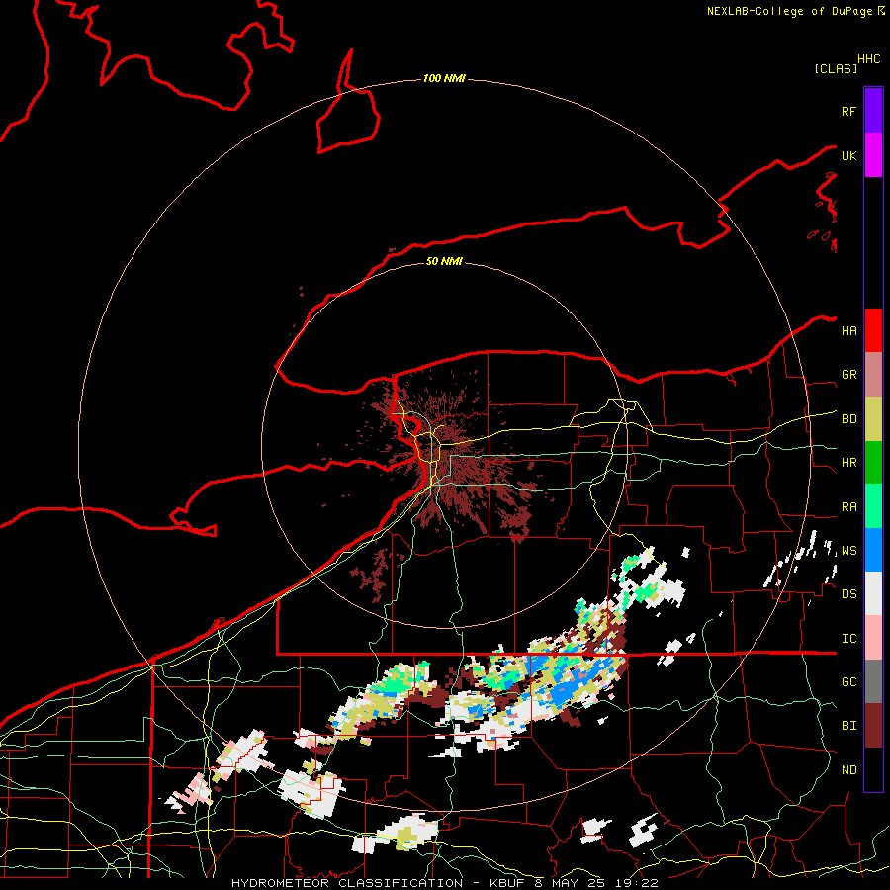Click the RF purple legend swatch

[x=873, y=111]
